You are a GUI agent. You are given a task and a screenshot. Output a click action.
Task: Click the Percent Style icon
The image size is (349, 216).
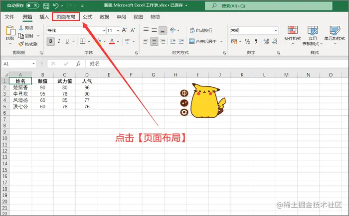tap(247, 41)
